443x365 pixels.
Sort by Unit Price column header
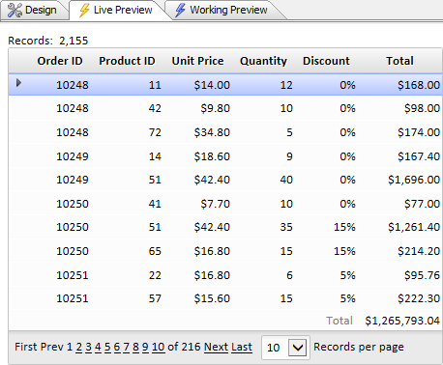click(197, 61)
